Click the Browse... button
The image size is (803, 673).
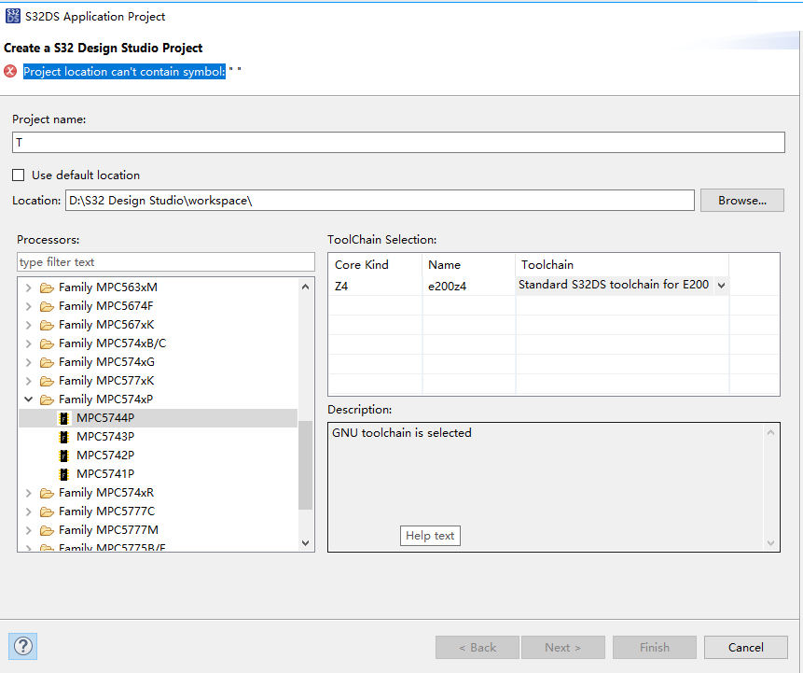click(x=742, y=201)
